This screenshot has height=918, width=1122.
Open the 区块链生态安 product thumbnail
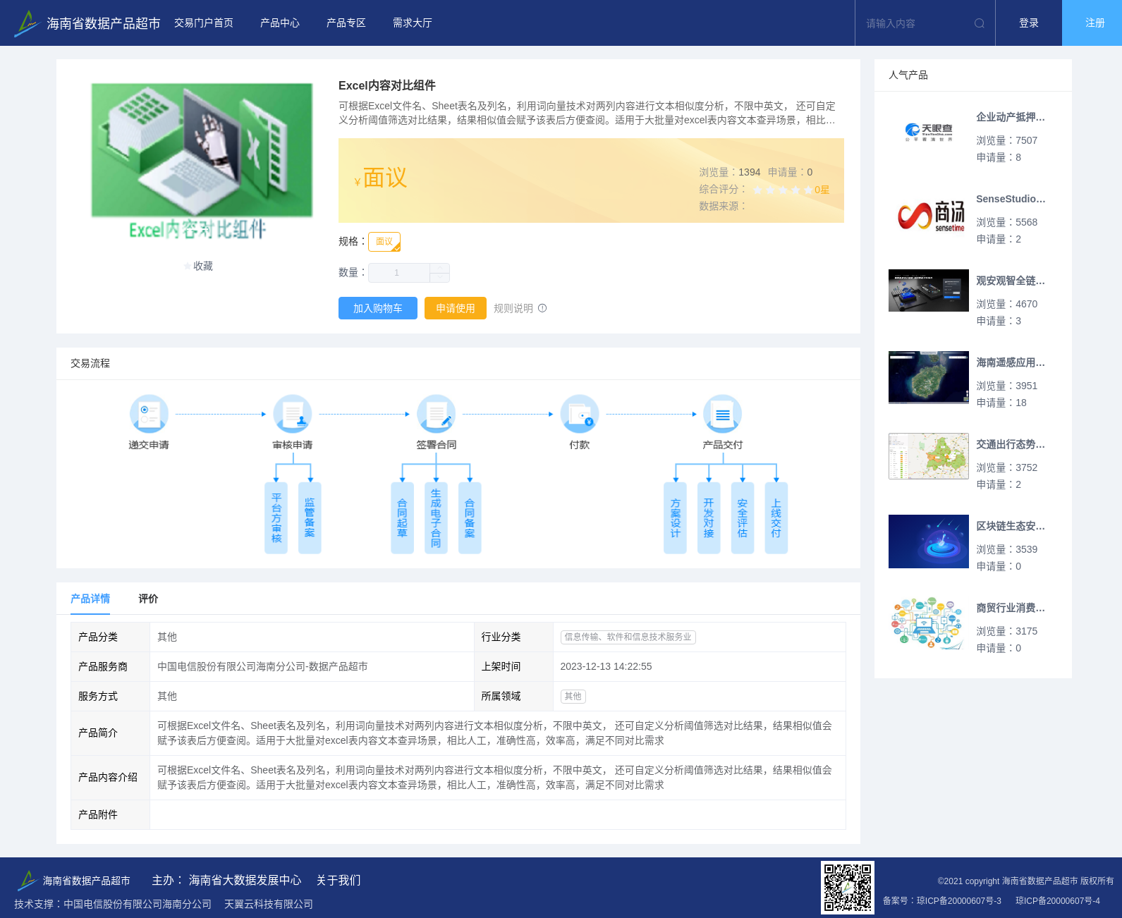929,541
